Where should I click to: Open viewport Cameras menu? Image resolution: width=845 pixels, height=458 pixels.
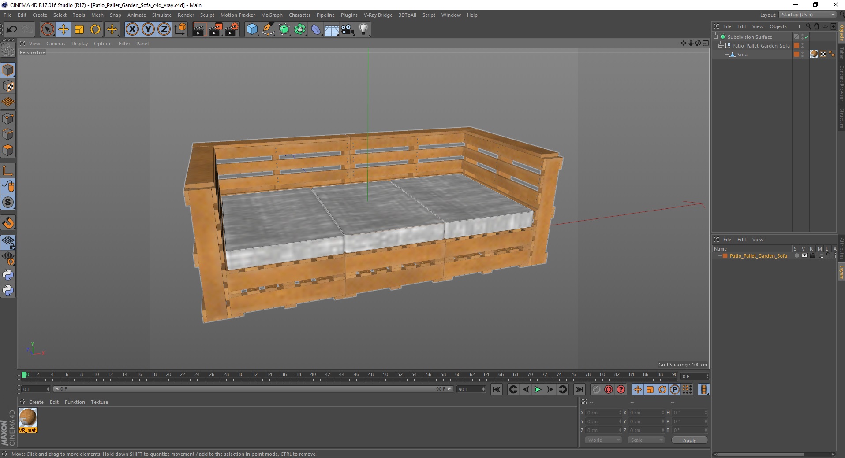click(56, 44)
